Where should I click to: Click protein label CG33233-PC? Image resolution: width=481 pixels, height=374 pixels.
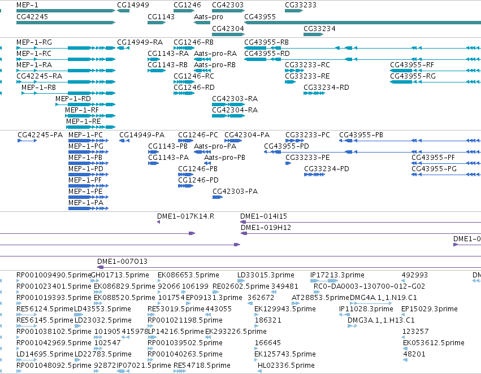(x=307, y=135)
